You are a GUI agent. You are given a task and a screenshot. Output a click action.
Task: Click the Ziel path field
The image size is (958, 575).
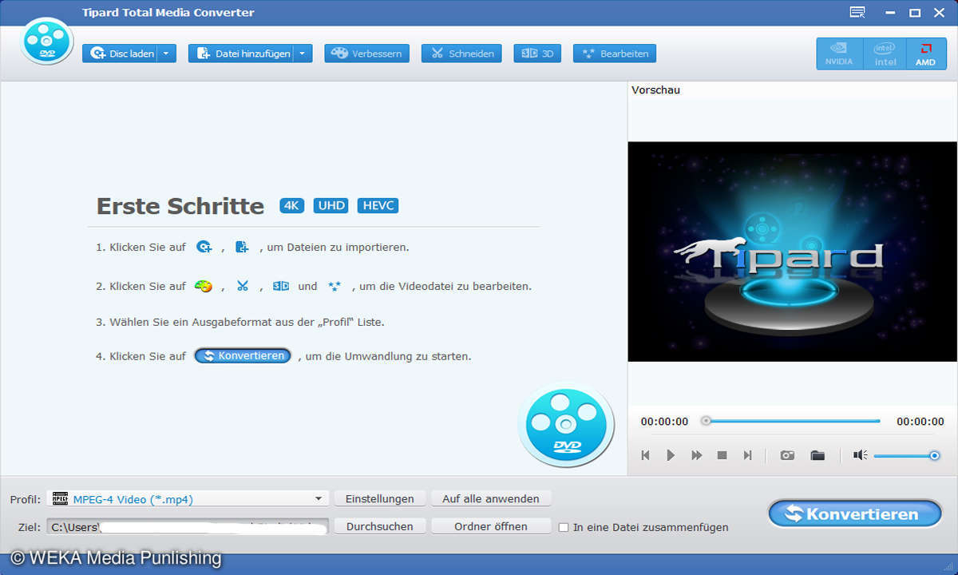[x=188, y=526]
